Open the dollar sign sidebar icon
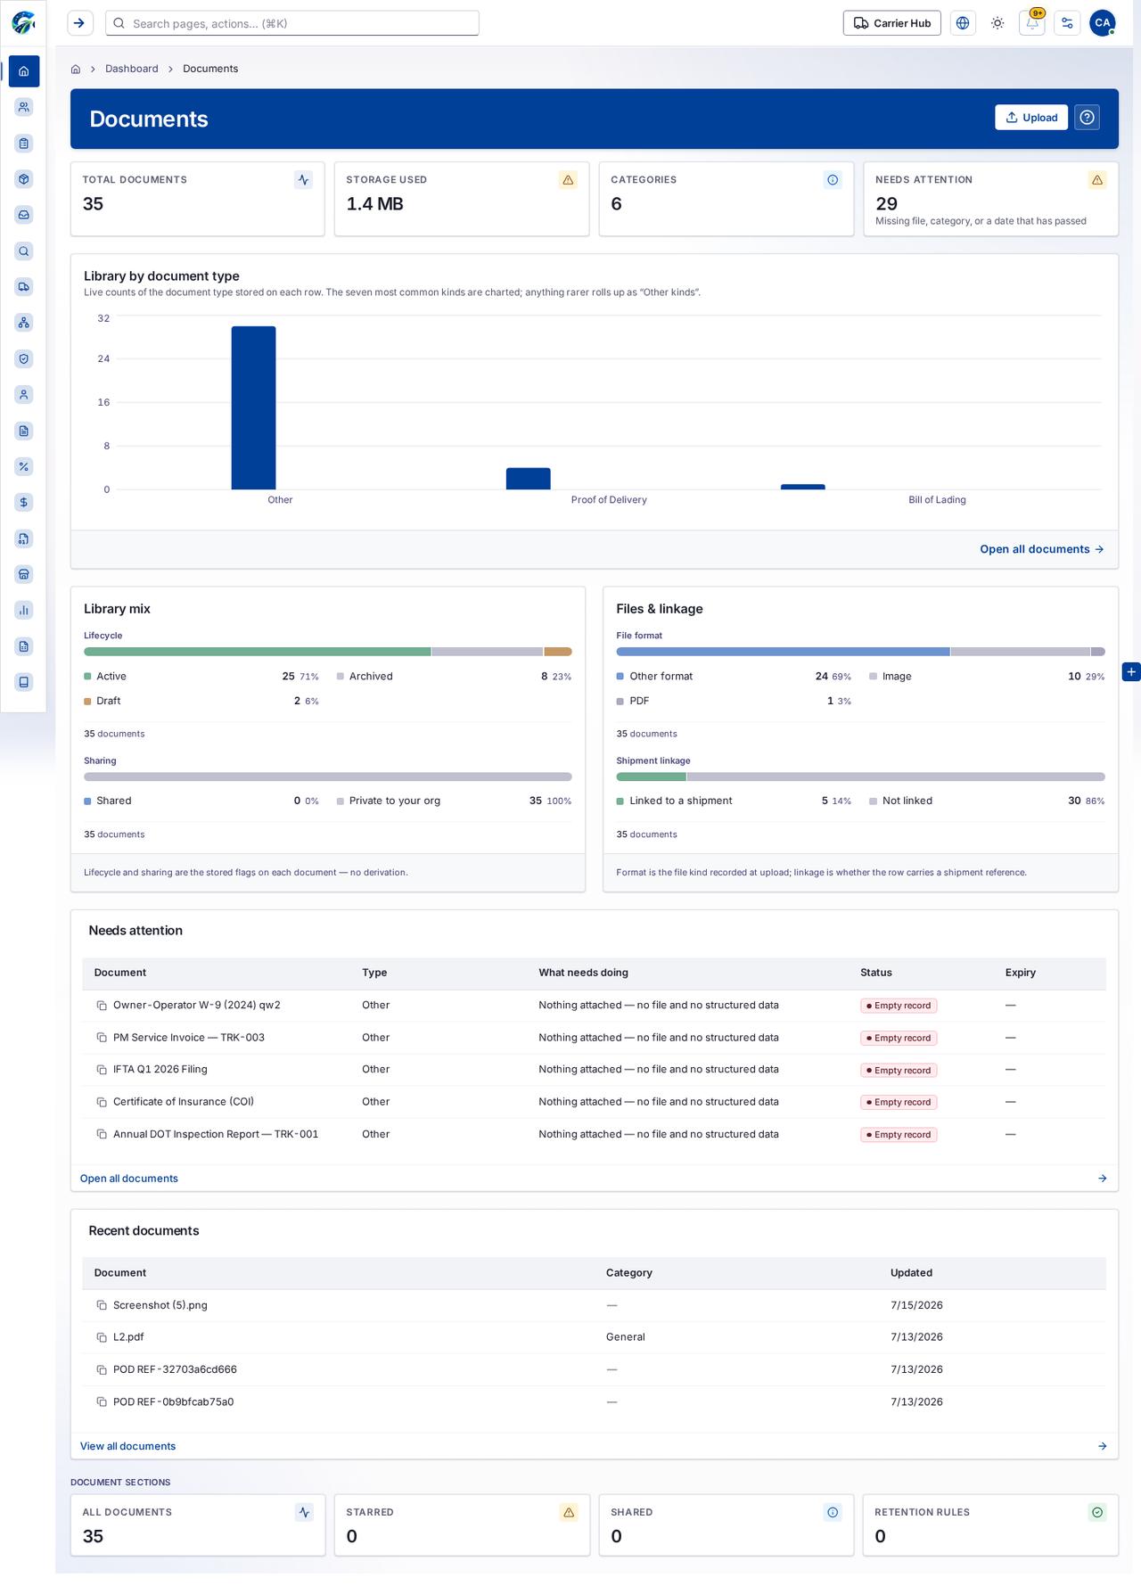 coord(24,503)
